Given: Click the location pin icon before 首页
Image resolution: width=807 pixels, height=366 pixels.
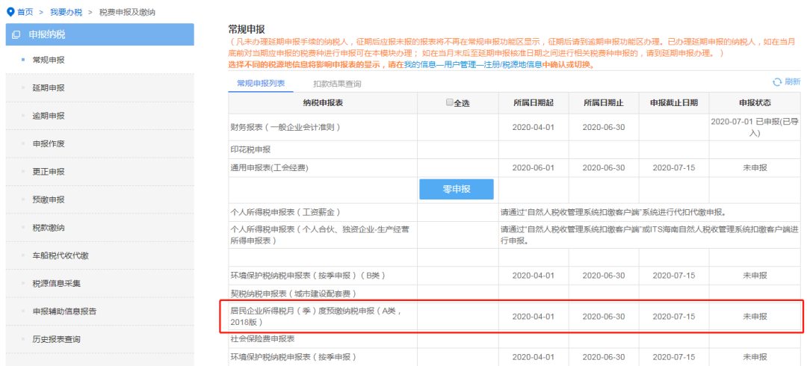Looking at the screenshot, I should (10, 12).
